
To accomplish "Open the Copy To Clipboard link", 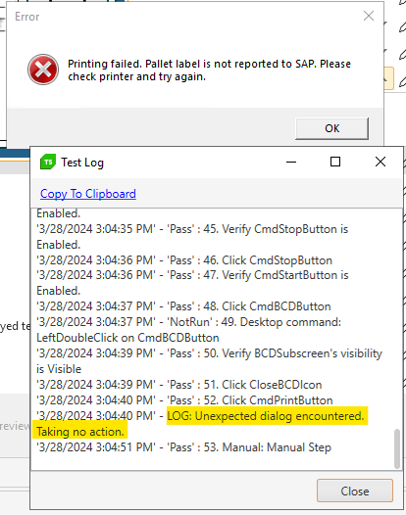I will coord(88,194).
